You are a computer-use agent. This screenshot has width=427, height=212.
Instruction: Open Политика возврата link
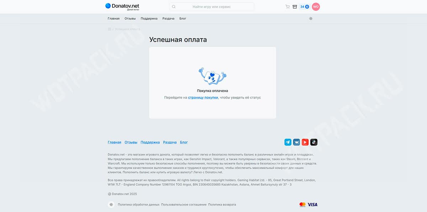pos(222,205)
